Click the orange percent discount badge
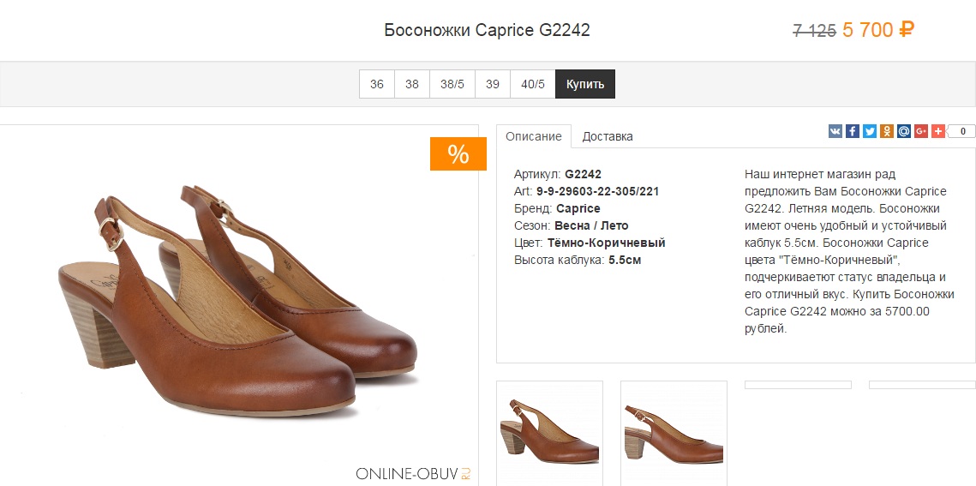Image resolution: width=976 pixels, height=486 pixels. (458, 154)
